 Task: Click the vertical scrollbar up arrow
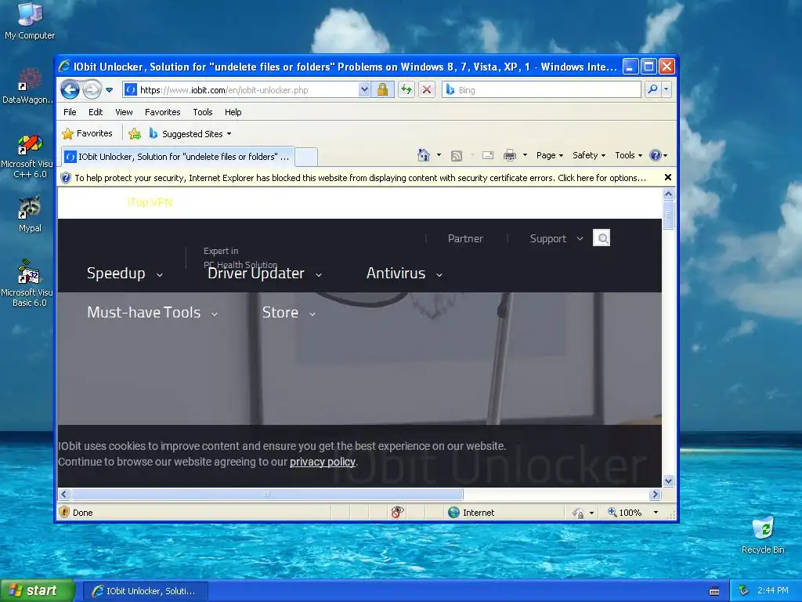coord(668,194)
